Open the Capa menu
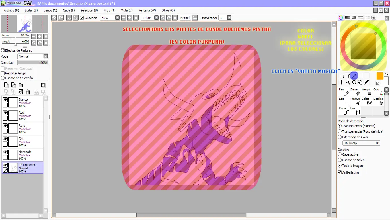This screenshot has height=220, width=390. [x=69, y=10]
